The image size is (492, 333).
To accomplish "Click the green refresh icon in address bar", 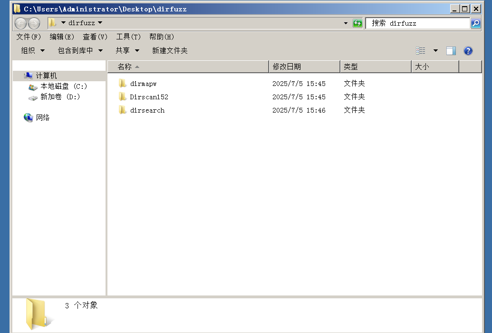I will (x=357, y=23).
